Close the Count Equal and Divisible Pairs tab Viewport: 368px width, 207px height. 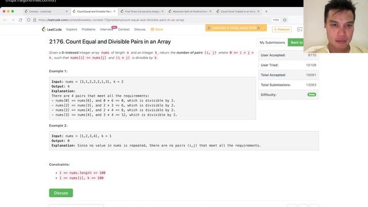[114, 11]
